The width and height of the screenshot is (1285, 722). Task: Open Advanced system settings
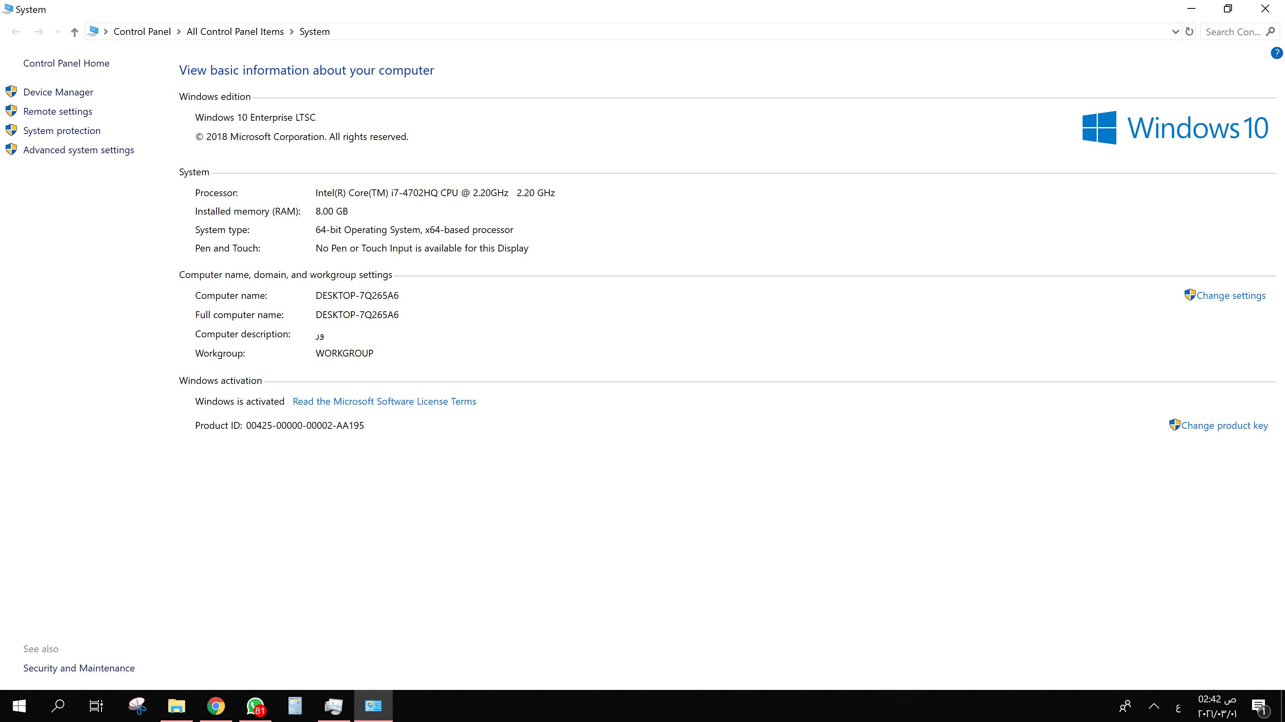click(78, 150)
